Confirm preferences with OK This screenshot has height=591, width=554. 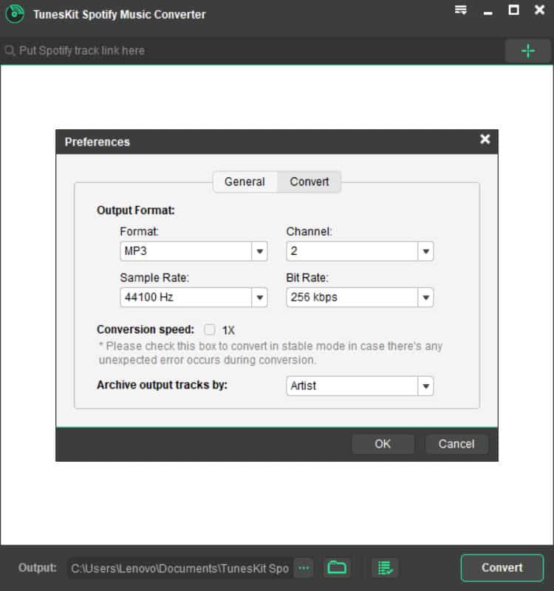[x=383, y=444]
